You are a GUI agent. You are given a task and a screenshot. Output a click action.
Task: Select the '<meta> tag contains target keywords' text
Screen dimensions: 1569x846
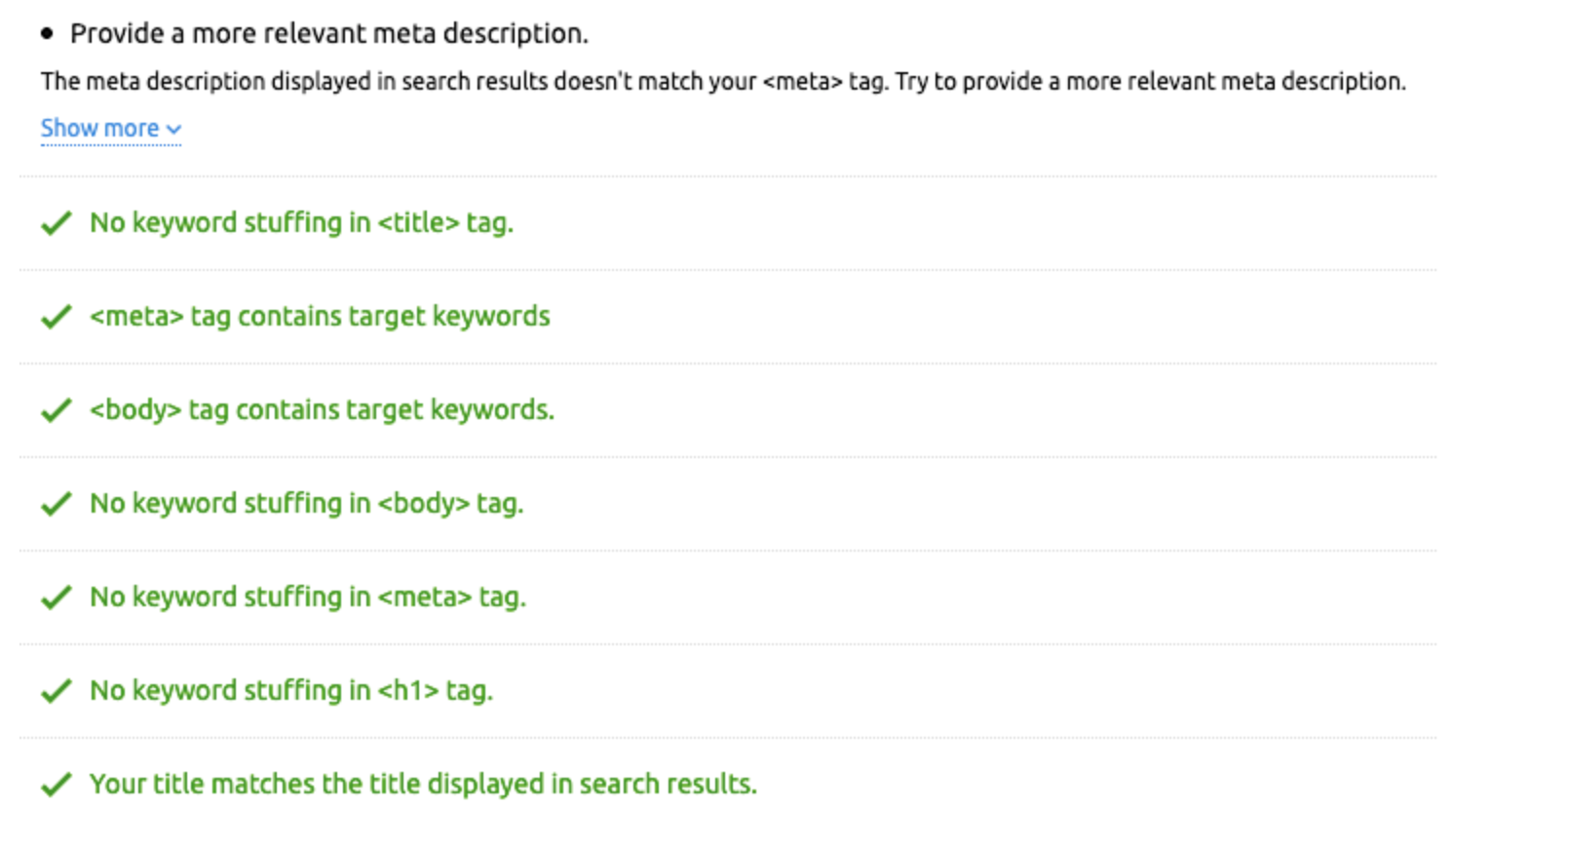(x=320, y=317)
